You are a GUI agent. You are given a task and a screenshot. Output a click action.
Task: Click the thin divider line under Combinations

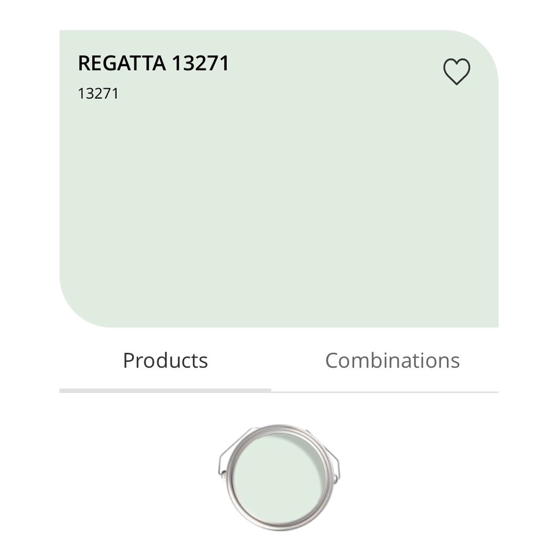(385, 392)
